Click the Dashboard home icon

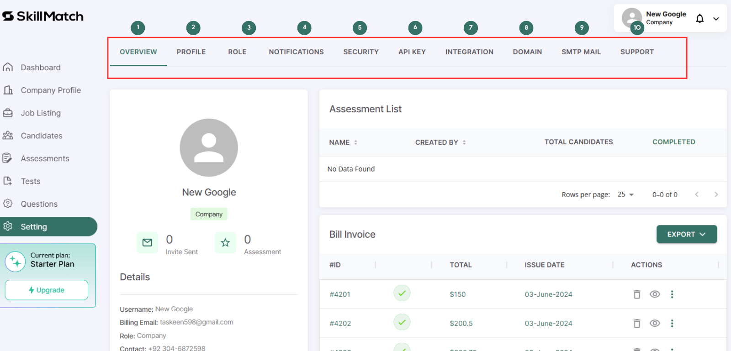8,68
